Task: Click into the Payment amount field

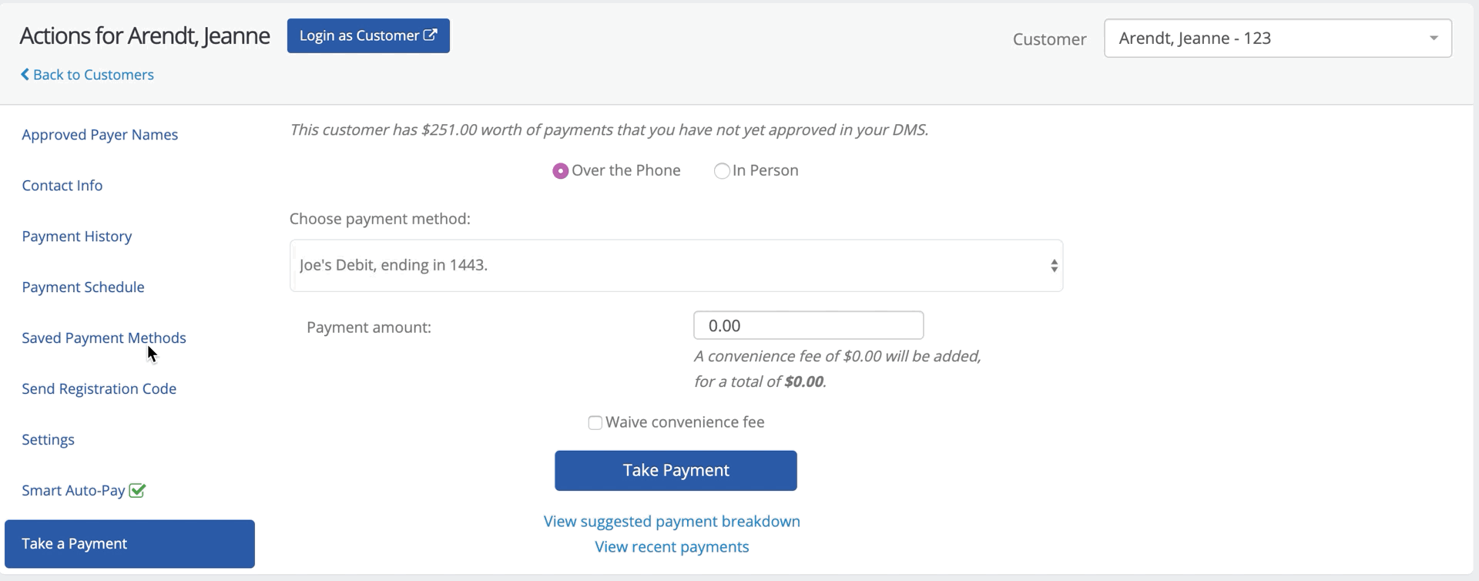Action: pos(807,326)
